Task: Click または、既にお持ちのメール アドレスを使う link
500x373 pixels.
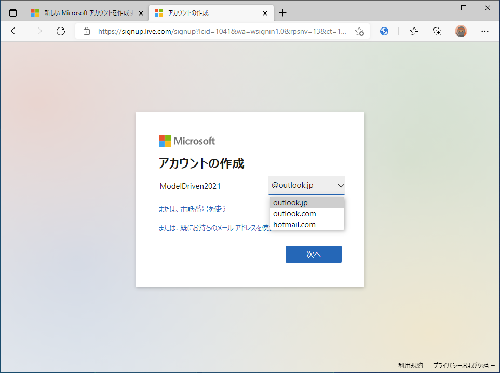Action: coord(215,227)
